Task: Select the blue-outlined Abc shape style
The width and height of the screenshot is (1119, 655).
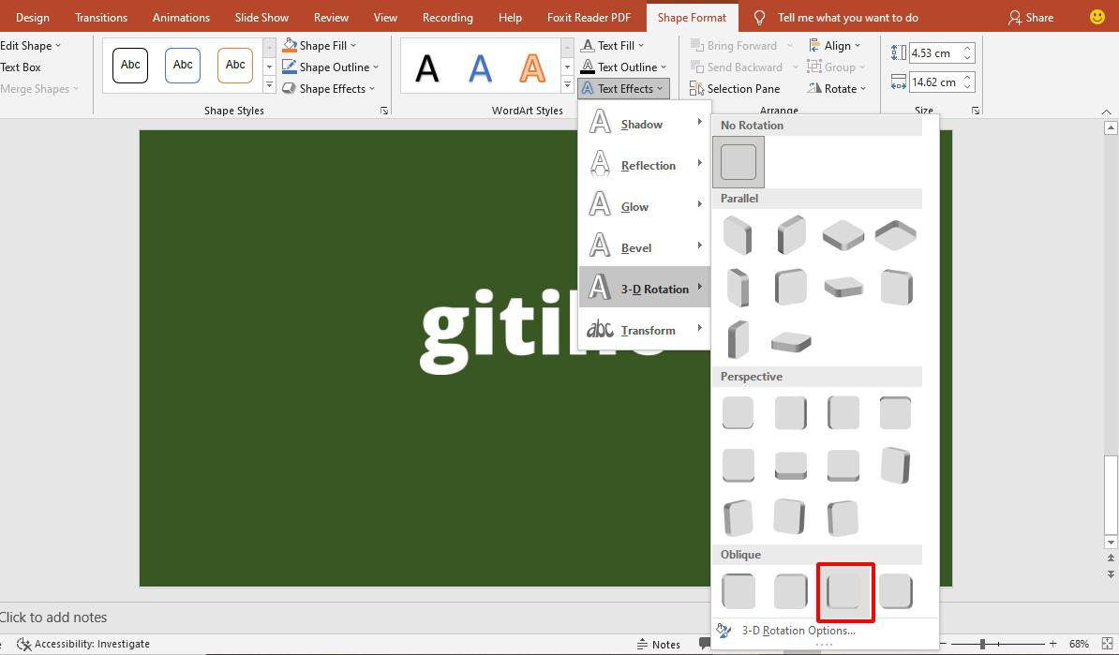Action: [183, 66]
